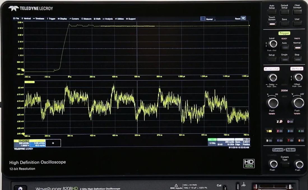Toggle the Touch Screen button

point(272,24)
